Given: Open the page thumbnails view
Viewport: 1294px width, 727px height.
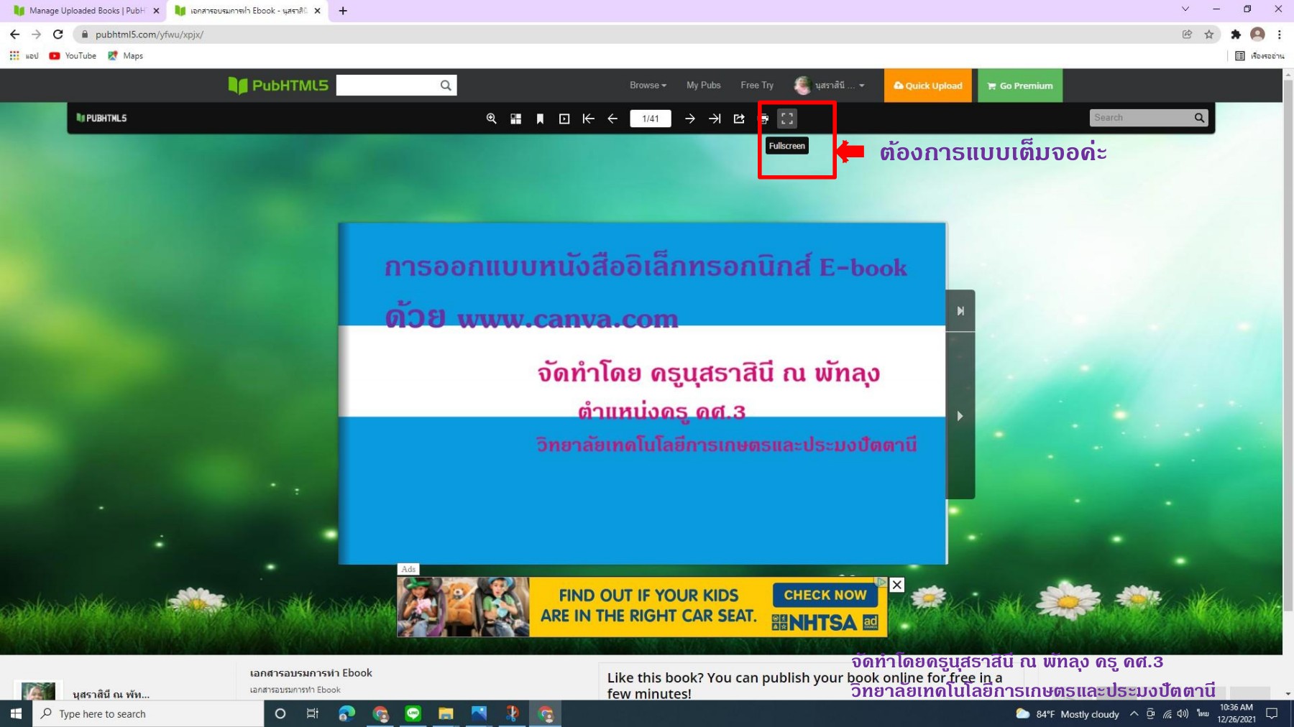Looking at the screenshot, I should (x=516, y=119).
